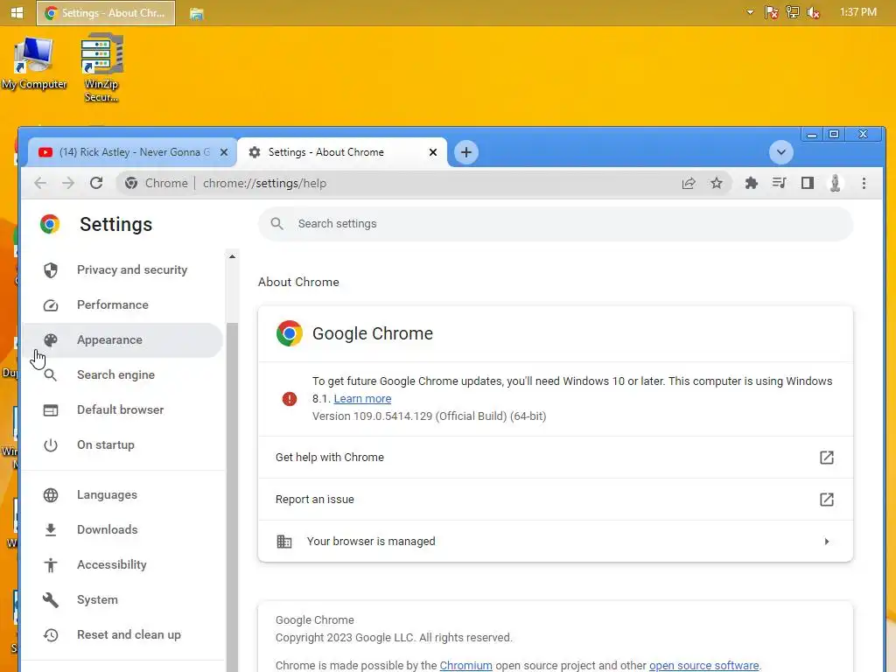Screen dimensions: 896x672
Task: Select the Settings - About Chrome tab
Action: [342, 152]
